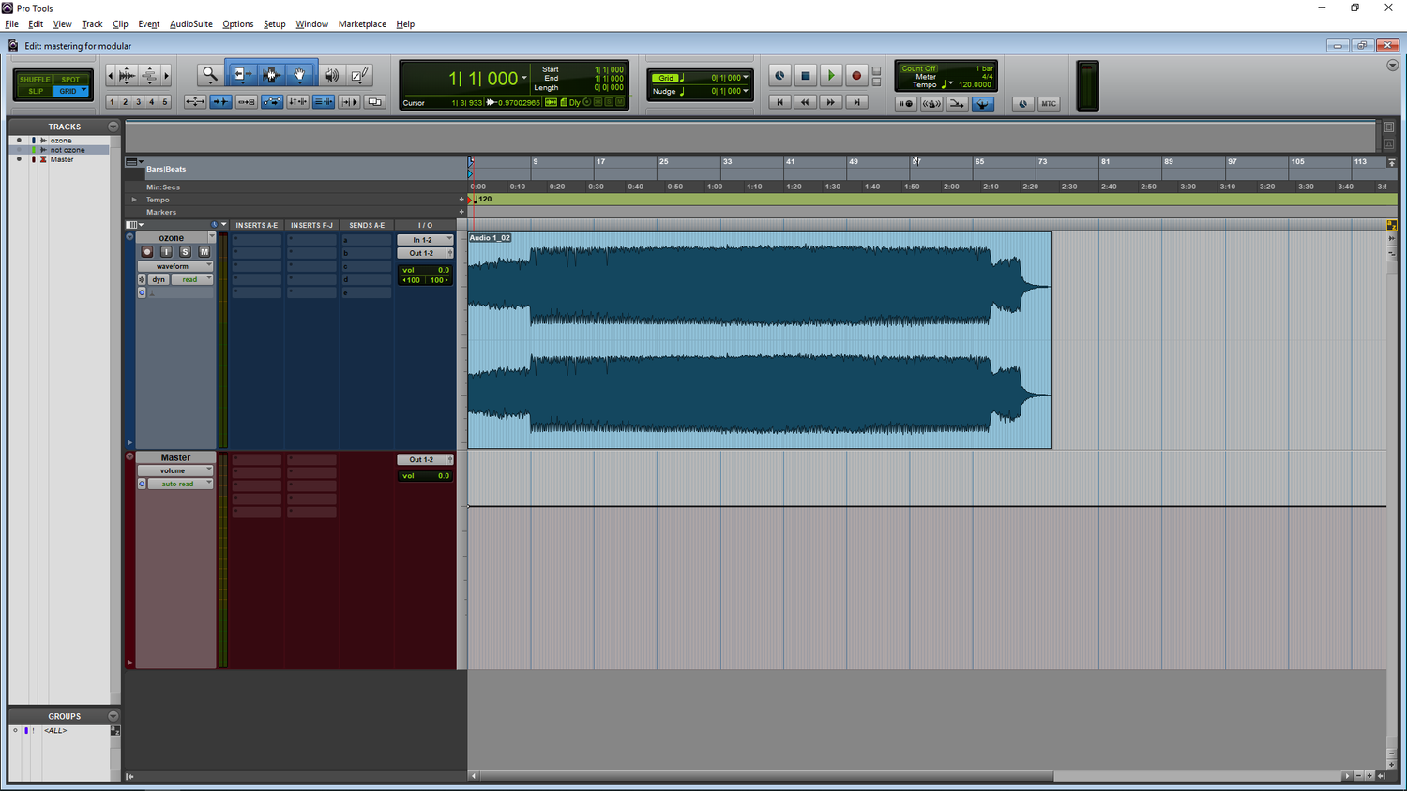Toggle the Online transport button

tap(779, 76)
